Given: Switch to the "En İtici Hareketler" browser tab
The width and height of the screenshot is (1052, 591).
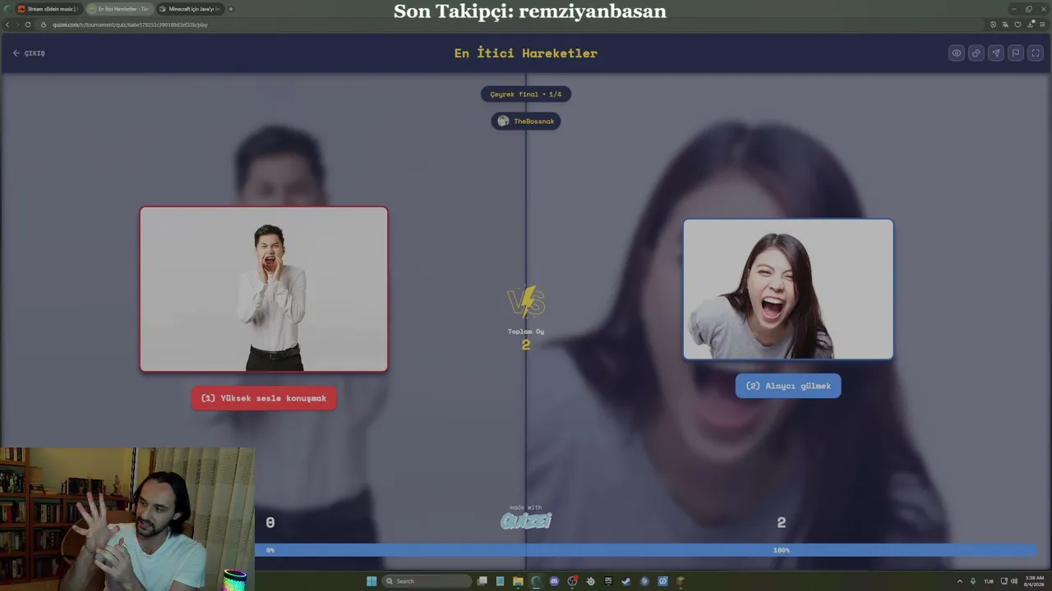Looking at the screenshot, I should (119, 9).
